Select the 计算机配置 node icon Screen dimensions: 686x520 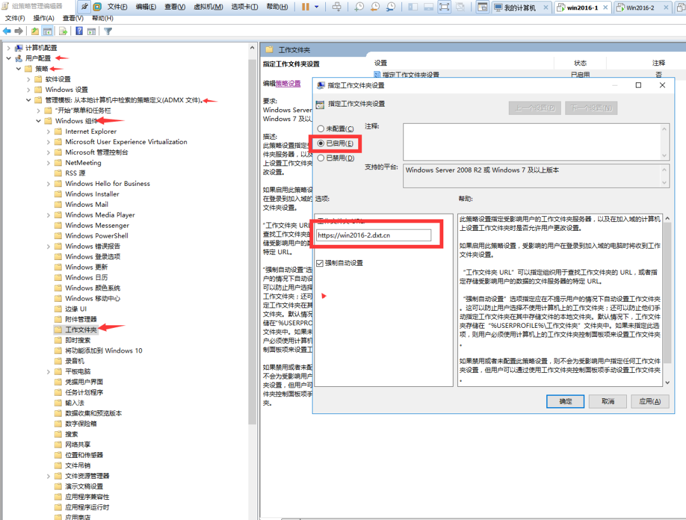tap(19, 48)
